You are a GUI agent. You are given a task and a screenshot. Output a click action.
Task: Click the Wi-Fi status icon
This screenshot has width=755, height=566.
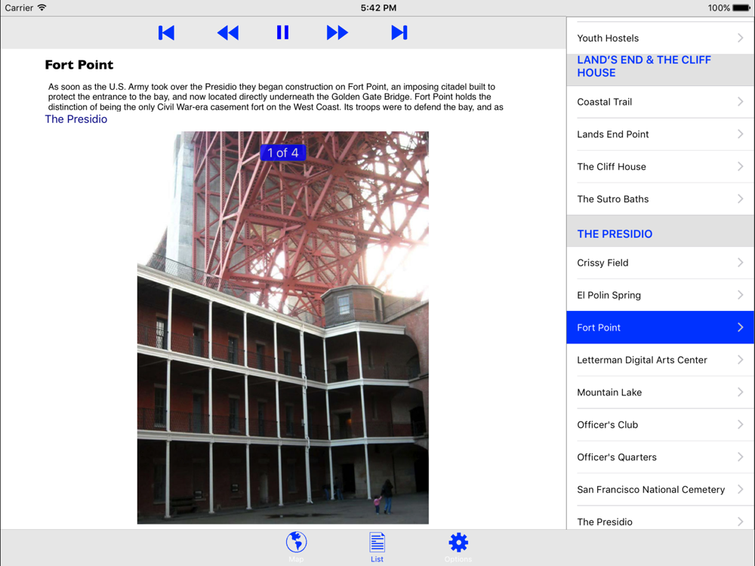(42, 8)
